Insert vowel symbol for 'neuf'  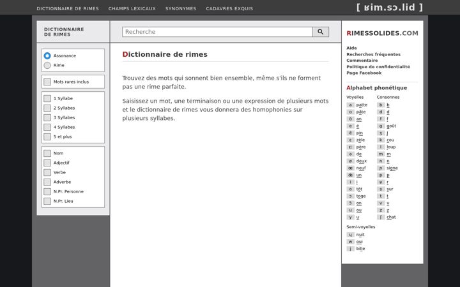[x=350, y=168]
